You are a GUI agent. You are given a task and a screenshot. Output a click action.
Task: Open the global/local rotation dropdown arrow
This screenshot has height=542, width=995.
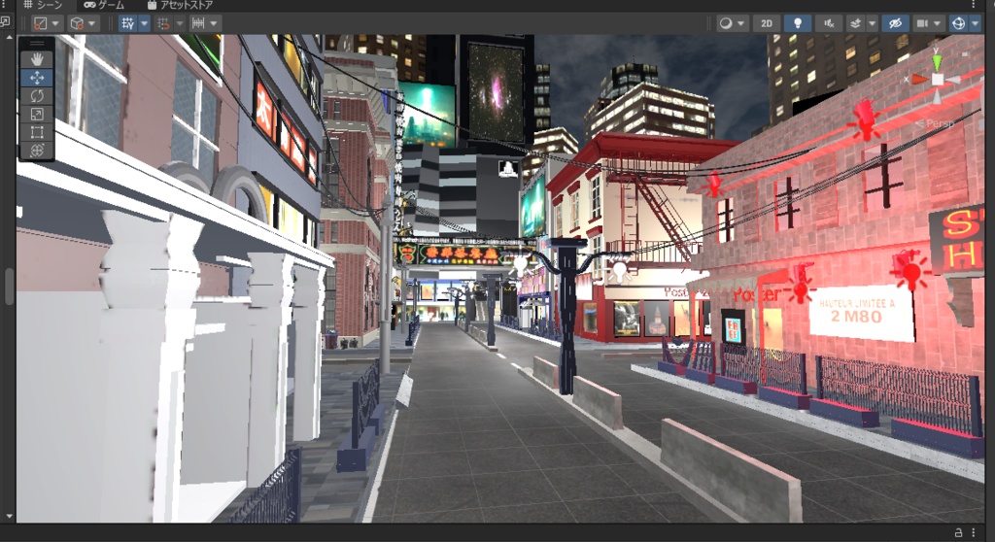92,23
